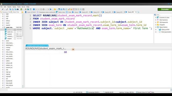Click the Find text magnifier icon
Image resolution: width=172 pixels, height=96 pixels.
(64, 9)
